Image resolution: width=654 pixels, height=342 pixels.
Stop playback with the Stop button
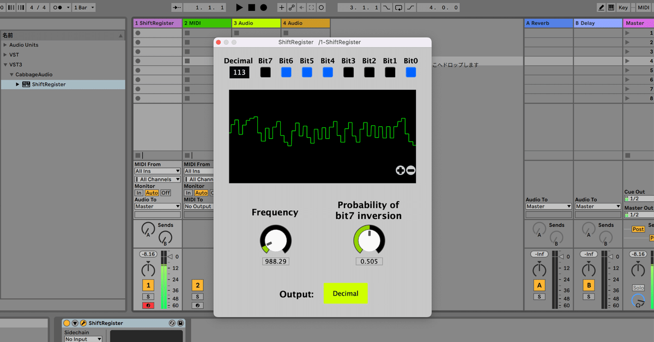tap(251, 8)
